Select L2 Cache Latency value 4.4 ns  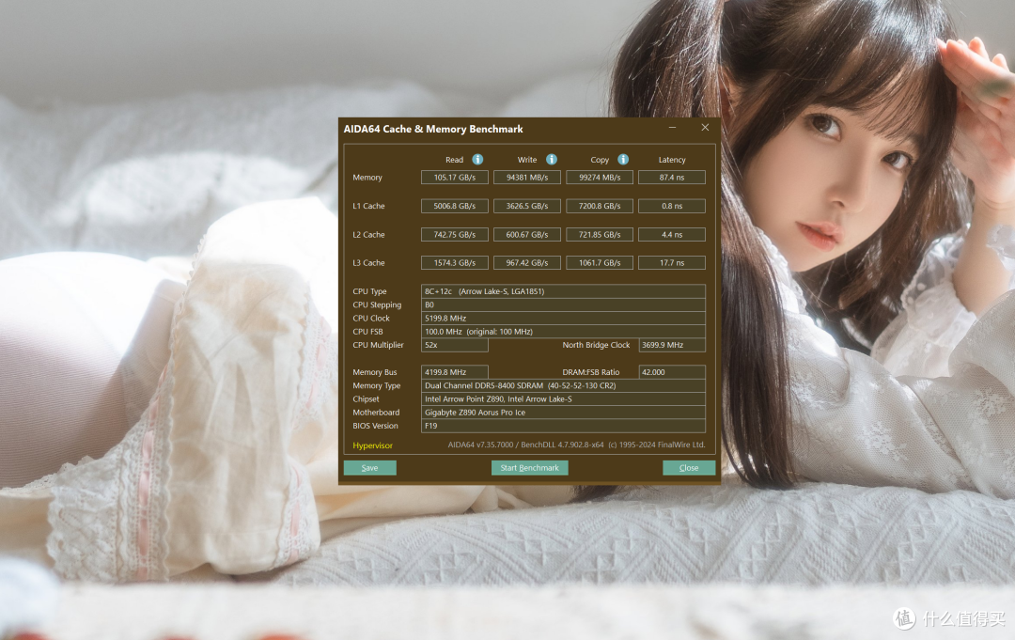point(672,234)
